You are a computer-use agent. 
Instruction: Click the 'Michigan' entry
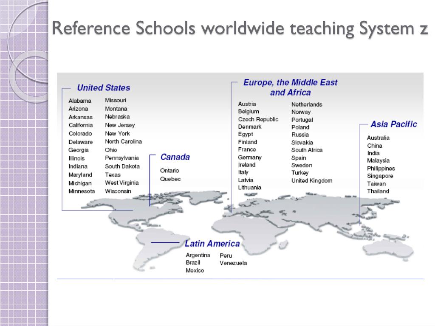[x=80, y=183]
